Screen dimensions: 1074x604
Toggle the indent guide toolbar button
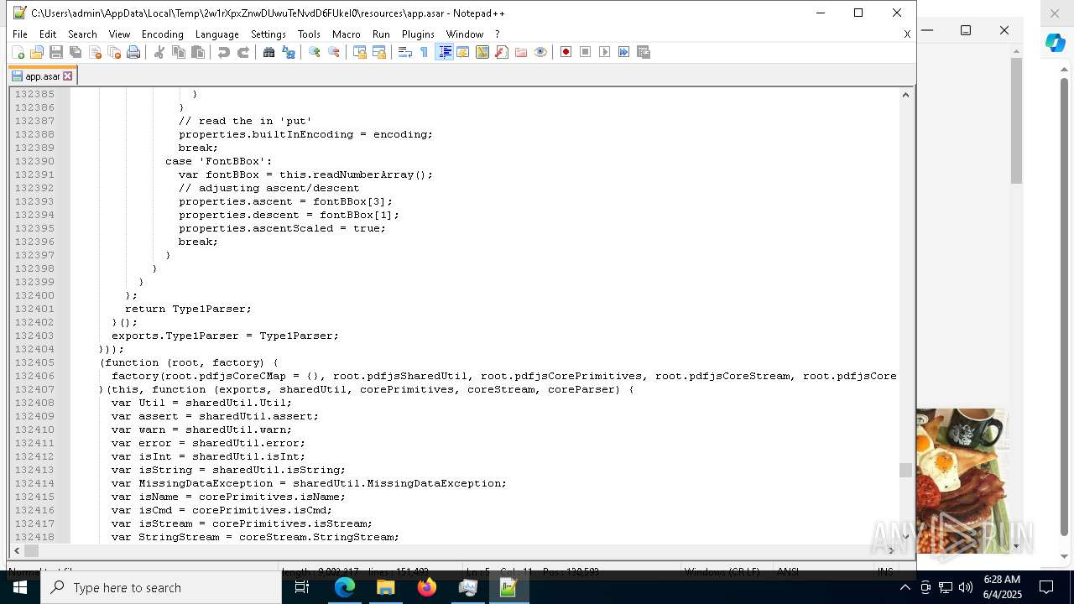pyautogui.click(x=444, y=52)
